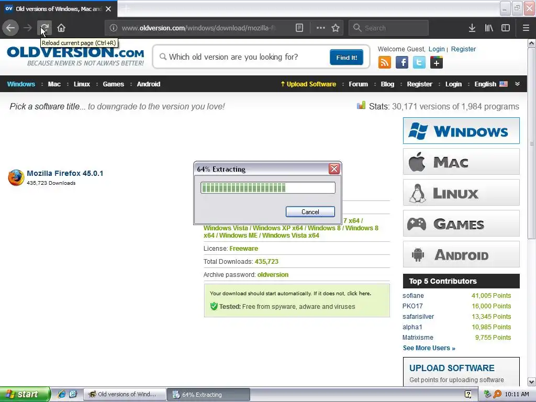The image size is (536, 402).
Task: Click Register link next to Welcome Guest
Action: coord(463,49)
